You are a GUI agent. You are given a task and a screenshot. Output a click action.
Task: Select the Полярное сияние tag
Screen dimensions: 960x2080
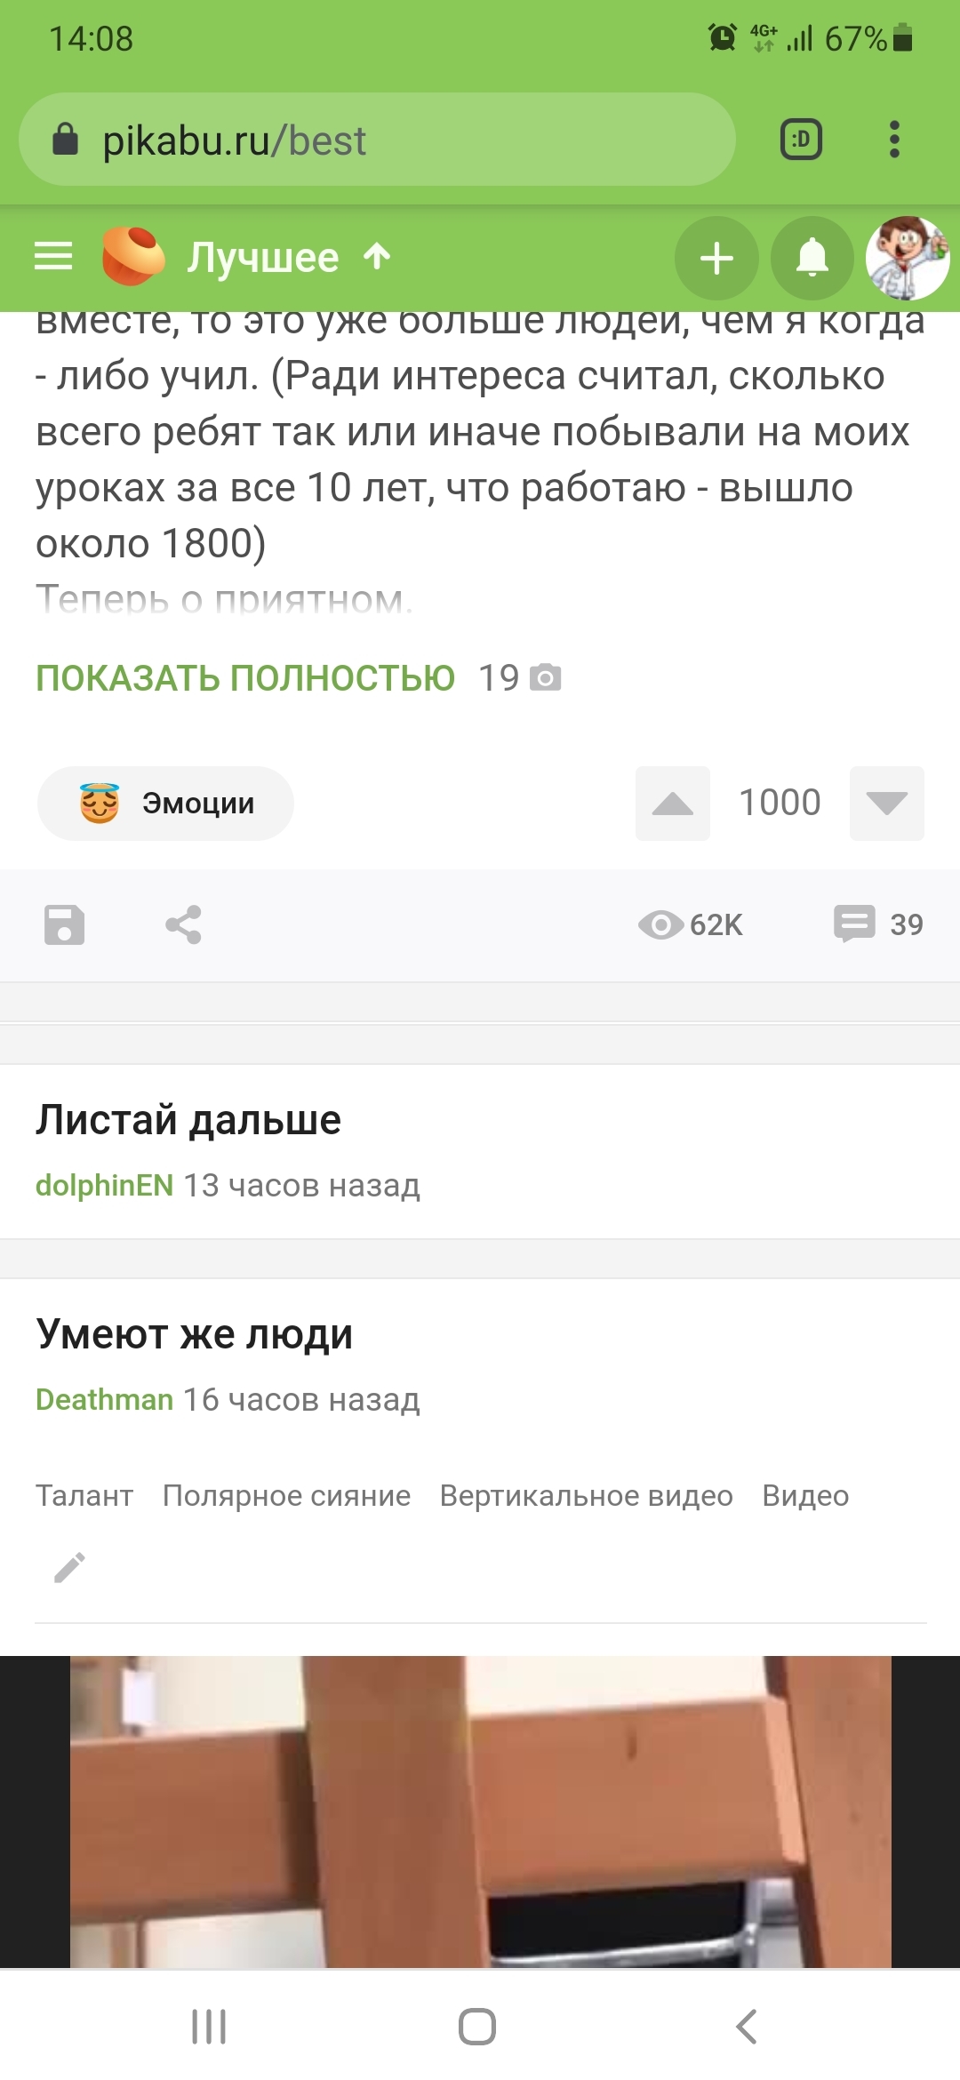[x=286, y=1496]
